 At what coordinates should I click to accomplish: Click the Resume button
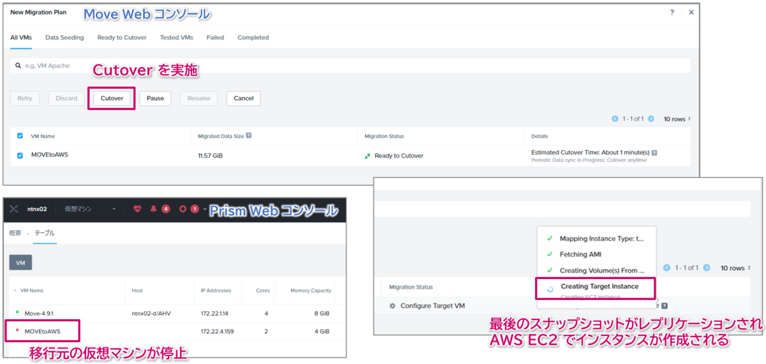point(199,98)
